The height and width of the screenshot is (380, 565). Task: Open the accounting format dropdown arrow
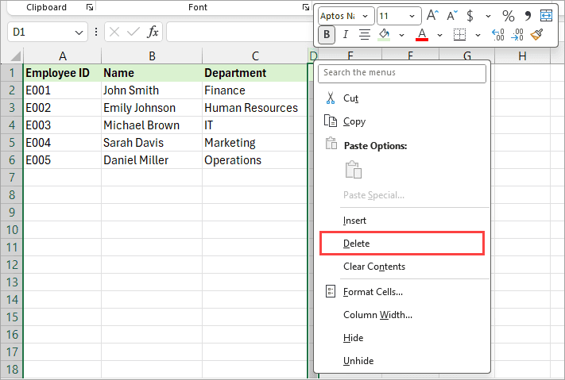(488, 16)
